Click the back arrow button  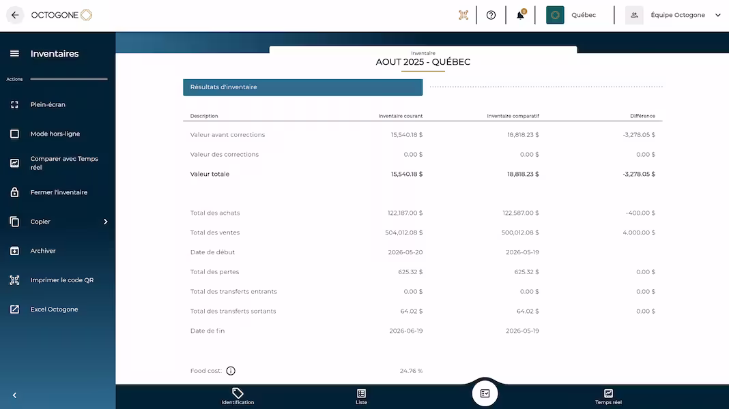[x=15, y=15]
